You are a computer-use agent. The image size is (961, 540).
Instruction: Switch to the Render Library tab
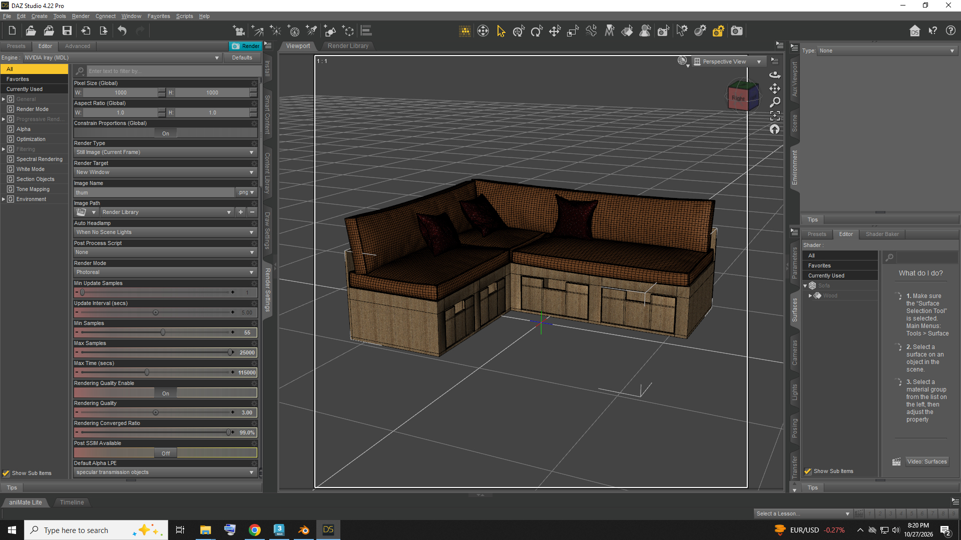[348, 46]
